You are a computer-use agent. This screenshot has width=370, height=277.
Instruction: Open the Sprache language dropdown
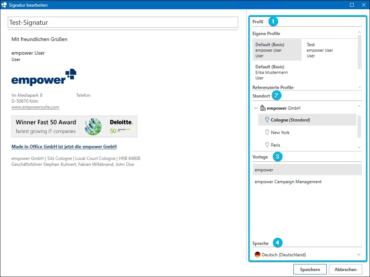(359, 254)
